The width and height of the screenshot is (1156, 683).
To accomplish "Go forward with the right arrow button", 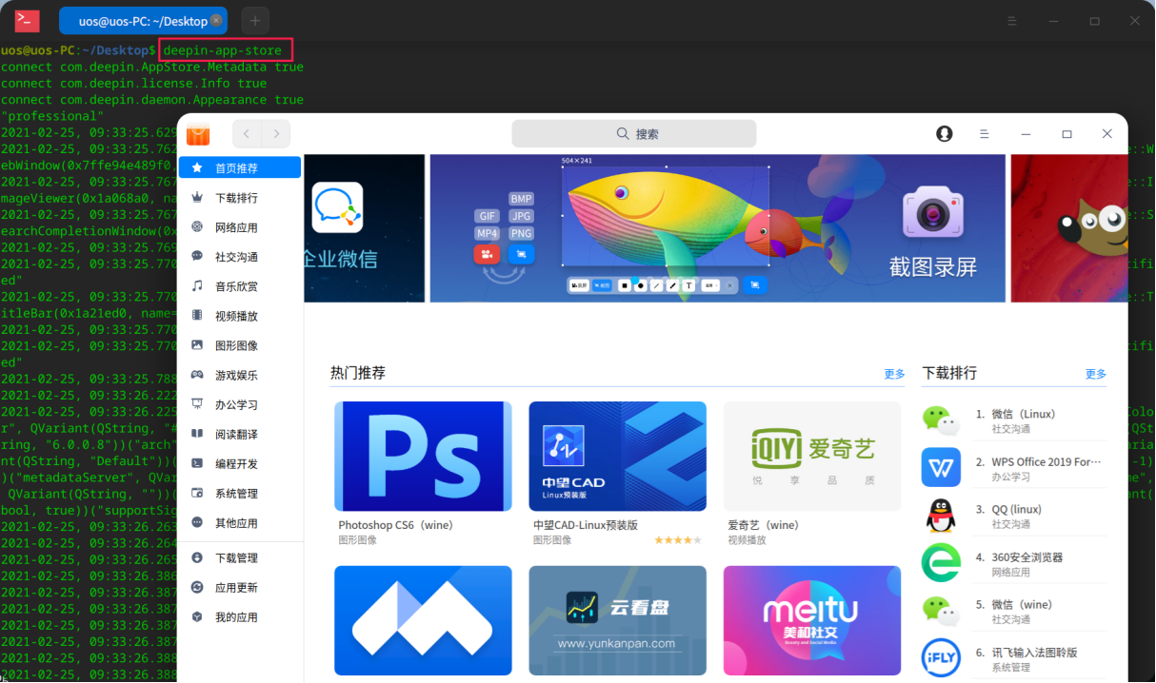I will [x=276, y=134].
